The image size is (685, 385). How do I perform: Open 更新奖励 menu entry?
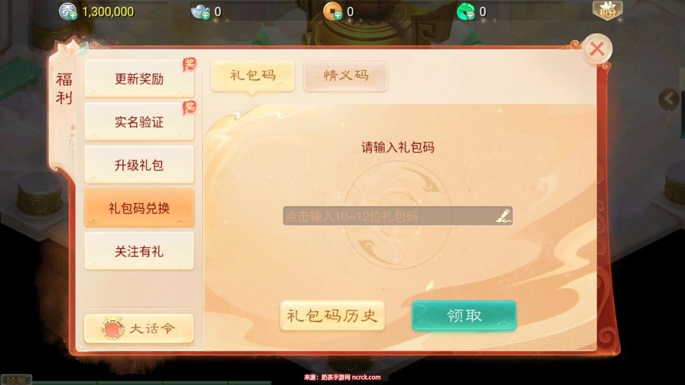[139, 79]
